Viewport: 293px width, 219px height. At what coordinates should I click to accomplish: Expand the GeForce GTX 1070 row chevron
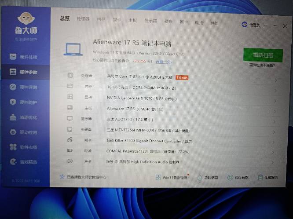pyautogui.click(x=275, y=101)
